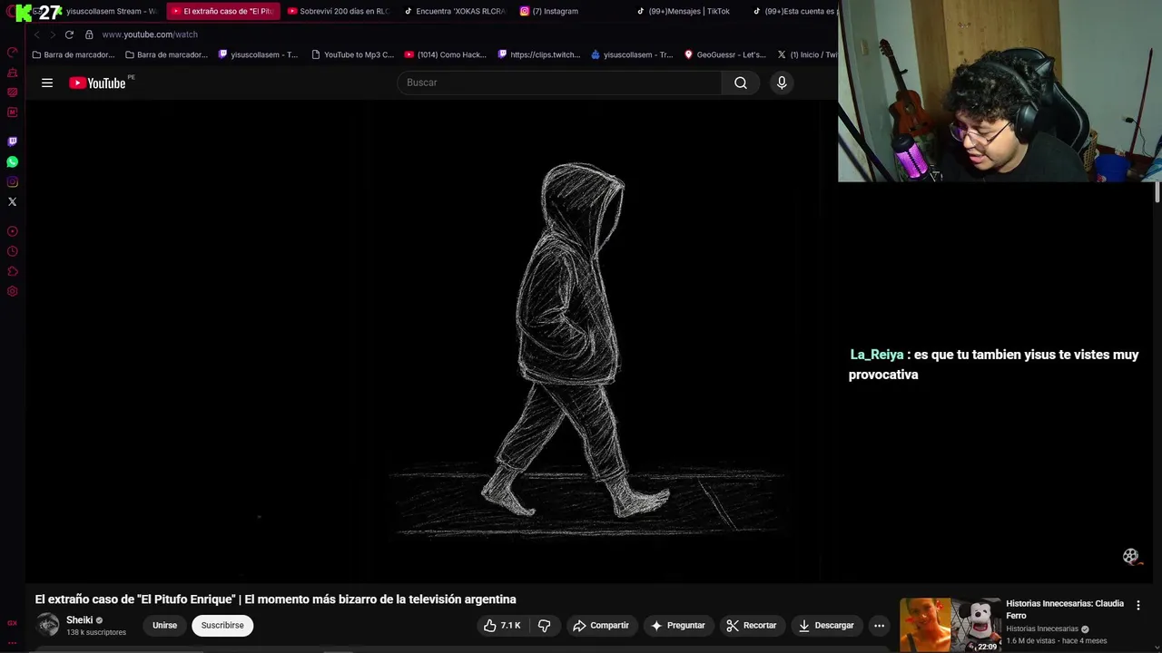Screen dimensions: 1162x653
Task: Click the Preguntar AI button
Action: tap(677, 625)
